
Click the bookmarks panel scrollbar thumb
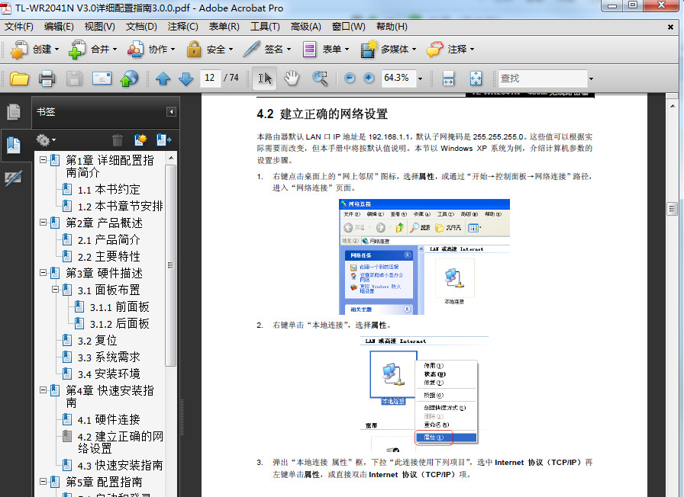171,265
